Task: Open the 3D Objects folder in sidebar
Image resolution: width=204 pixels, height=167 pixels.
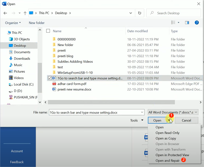Action: click(x=21, y=39)
